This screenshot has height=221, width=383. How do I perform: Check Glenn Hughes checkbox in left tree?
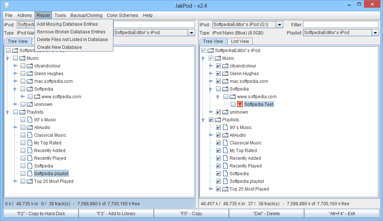pyautogui.click(x=23, y=74)
